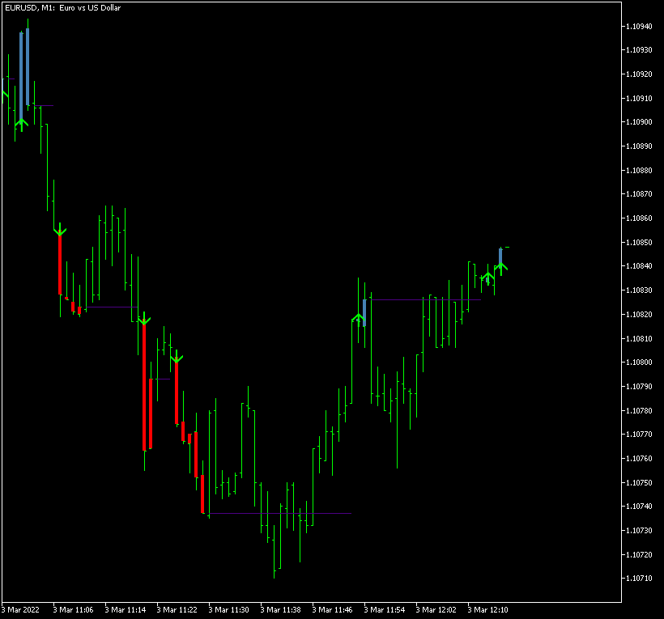Click the 3 Mar 11:30 time label
This screenshot has height=619, width=664.
coord(235,609)
